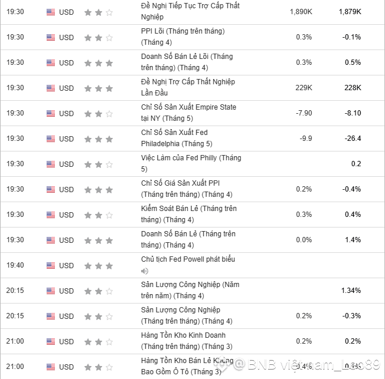Image resolution: width=385 pixels, height=379 pixels.
Task: Open Chỉ Số Sản Xuất Fed Philadelphia event
Action: click(x=177, y=138)
